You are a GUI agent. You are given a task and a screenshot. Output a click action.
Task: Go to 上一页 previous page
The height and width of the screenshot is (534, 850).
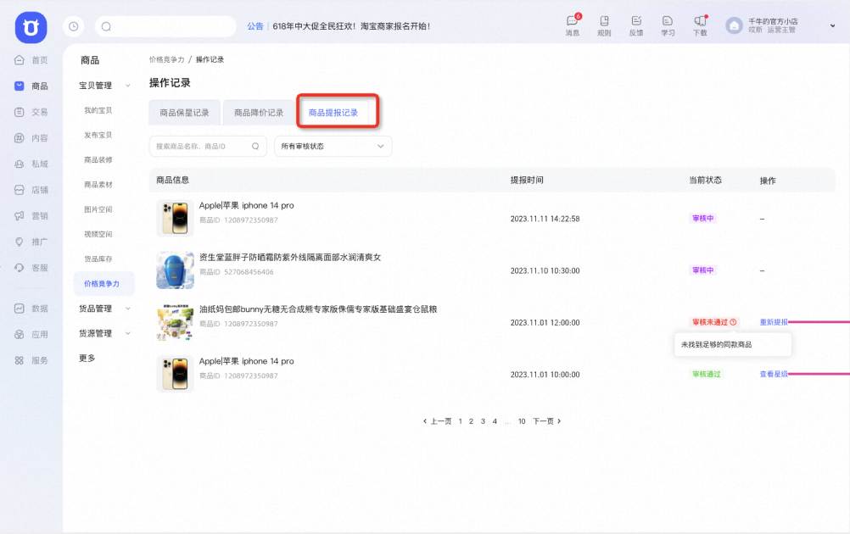[438, 421]
